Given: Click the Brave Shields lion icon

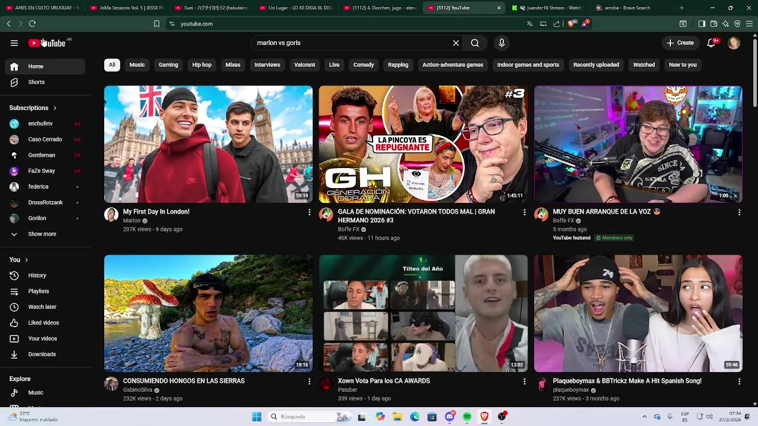Looking at the screenshot, I should click(x=571, y=24).
